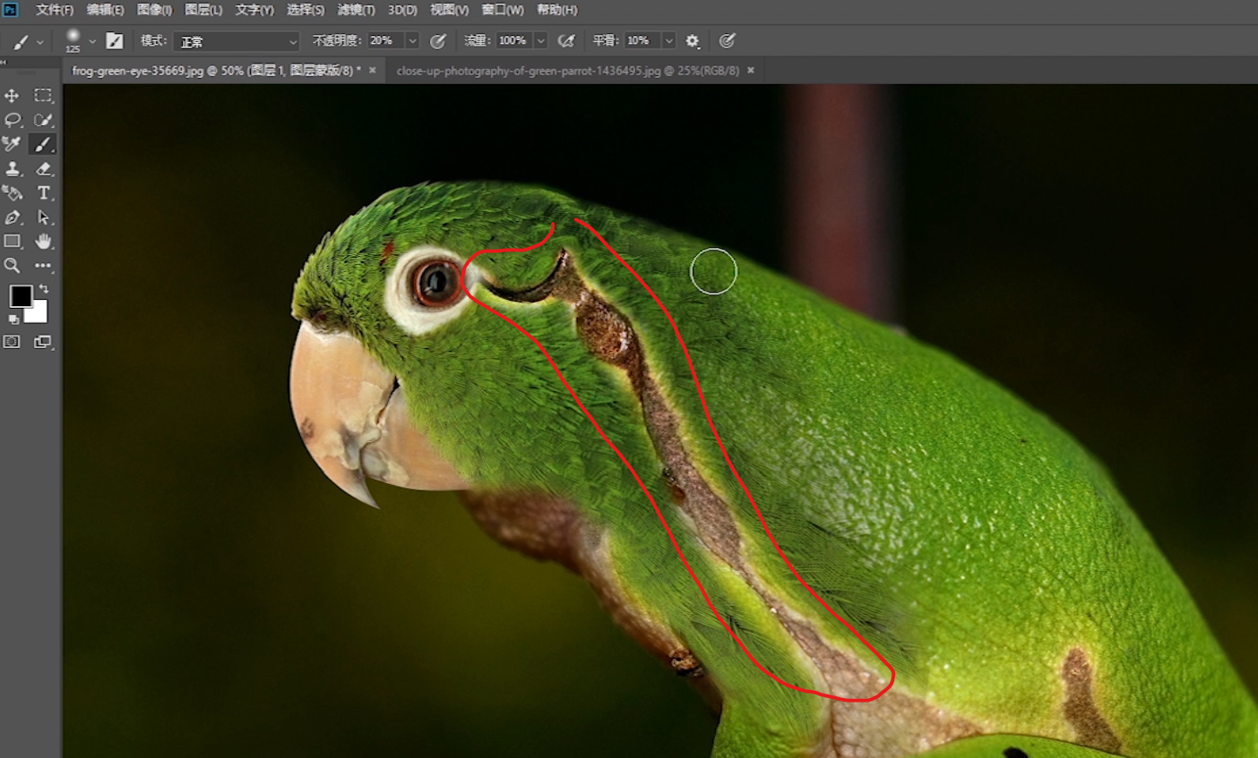Select the Type tool
Viewport: 1258px width, 758px height.
(43, 192)
